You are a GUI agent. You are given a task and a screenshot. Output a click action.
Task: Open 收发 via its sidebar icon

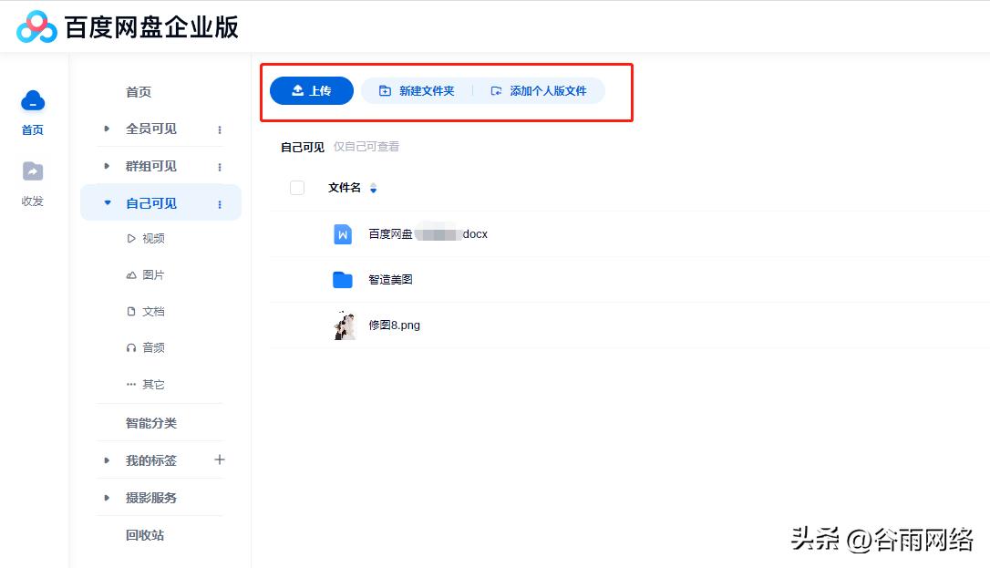click(32, 171)
